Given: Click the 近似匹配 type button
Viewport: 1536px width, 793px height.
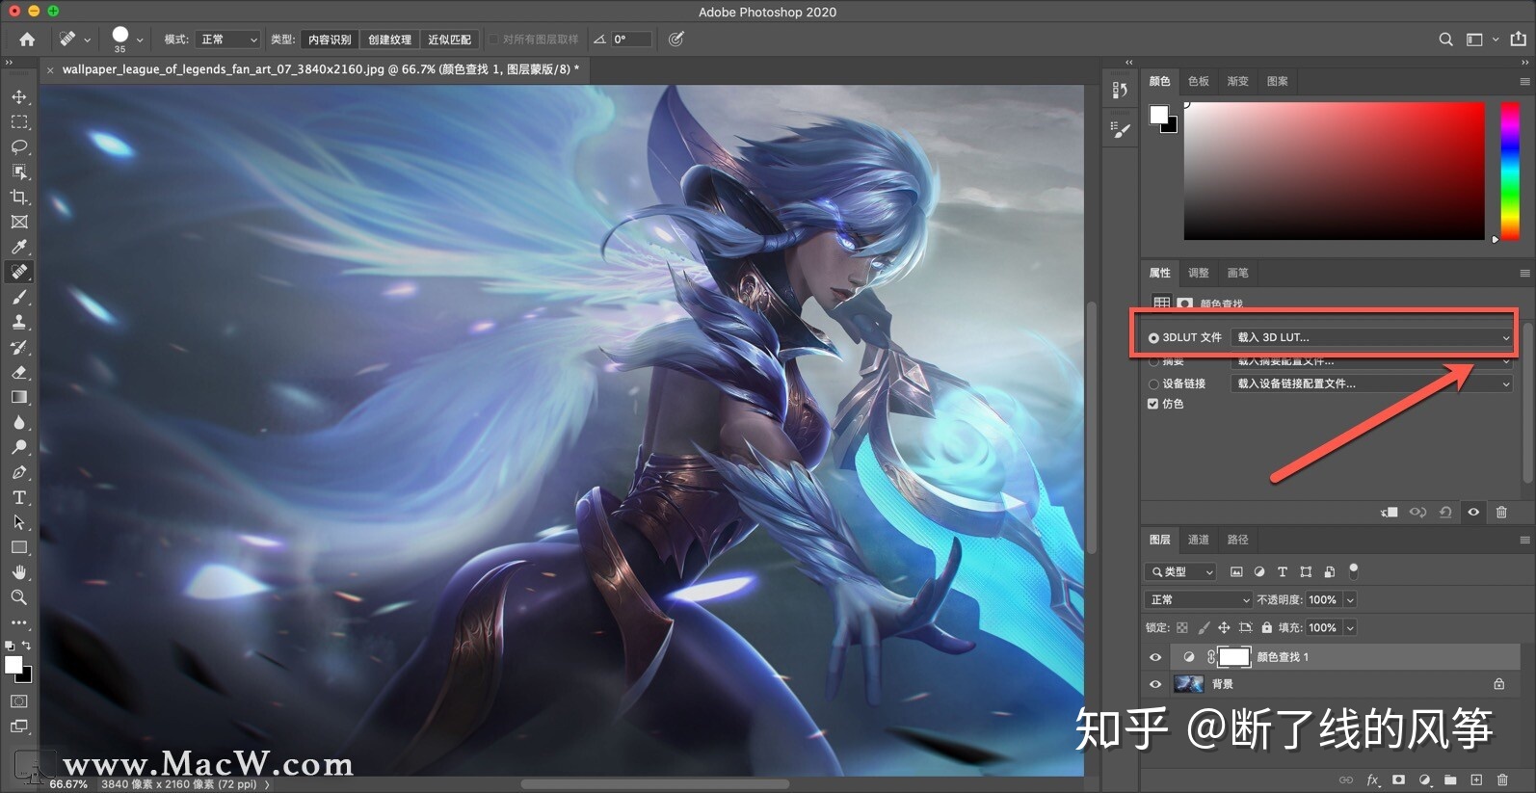Looking at the screenshot, I should click(x=449, y=40).
